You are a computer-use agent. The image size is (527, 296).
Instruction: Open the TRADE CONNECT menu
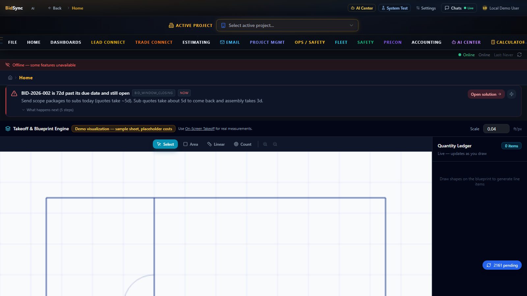pos(154,42)
